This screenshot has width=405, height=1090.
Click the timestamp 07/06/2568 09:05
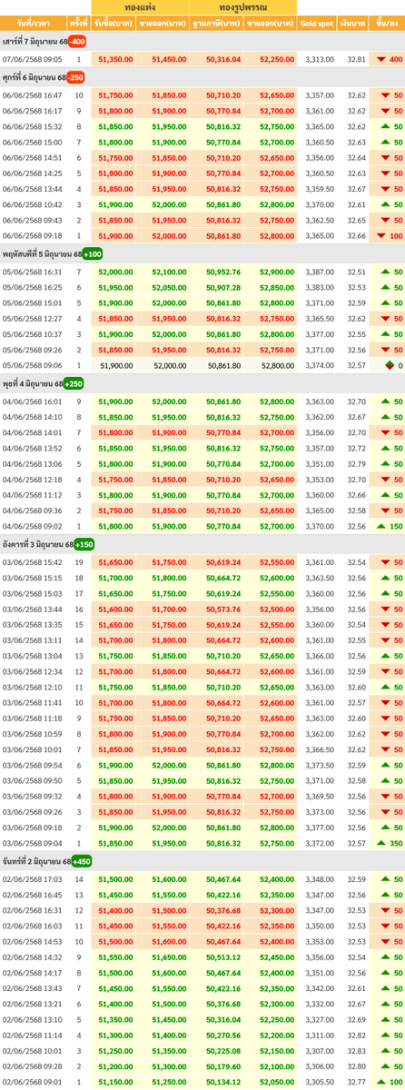coord(32,59)
